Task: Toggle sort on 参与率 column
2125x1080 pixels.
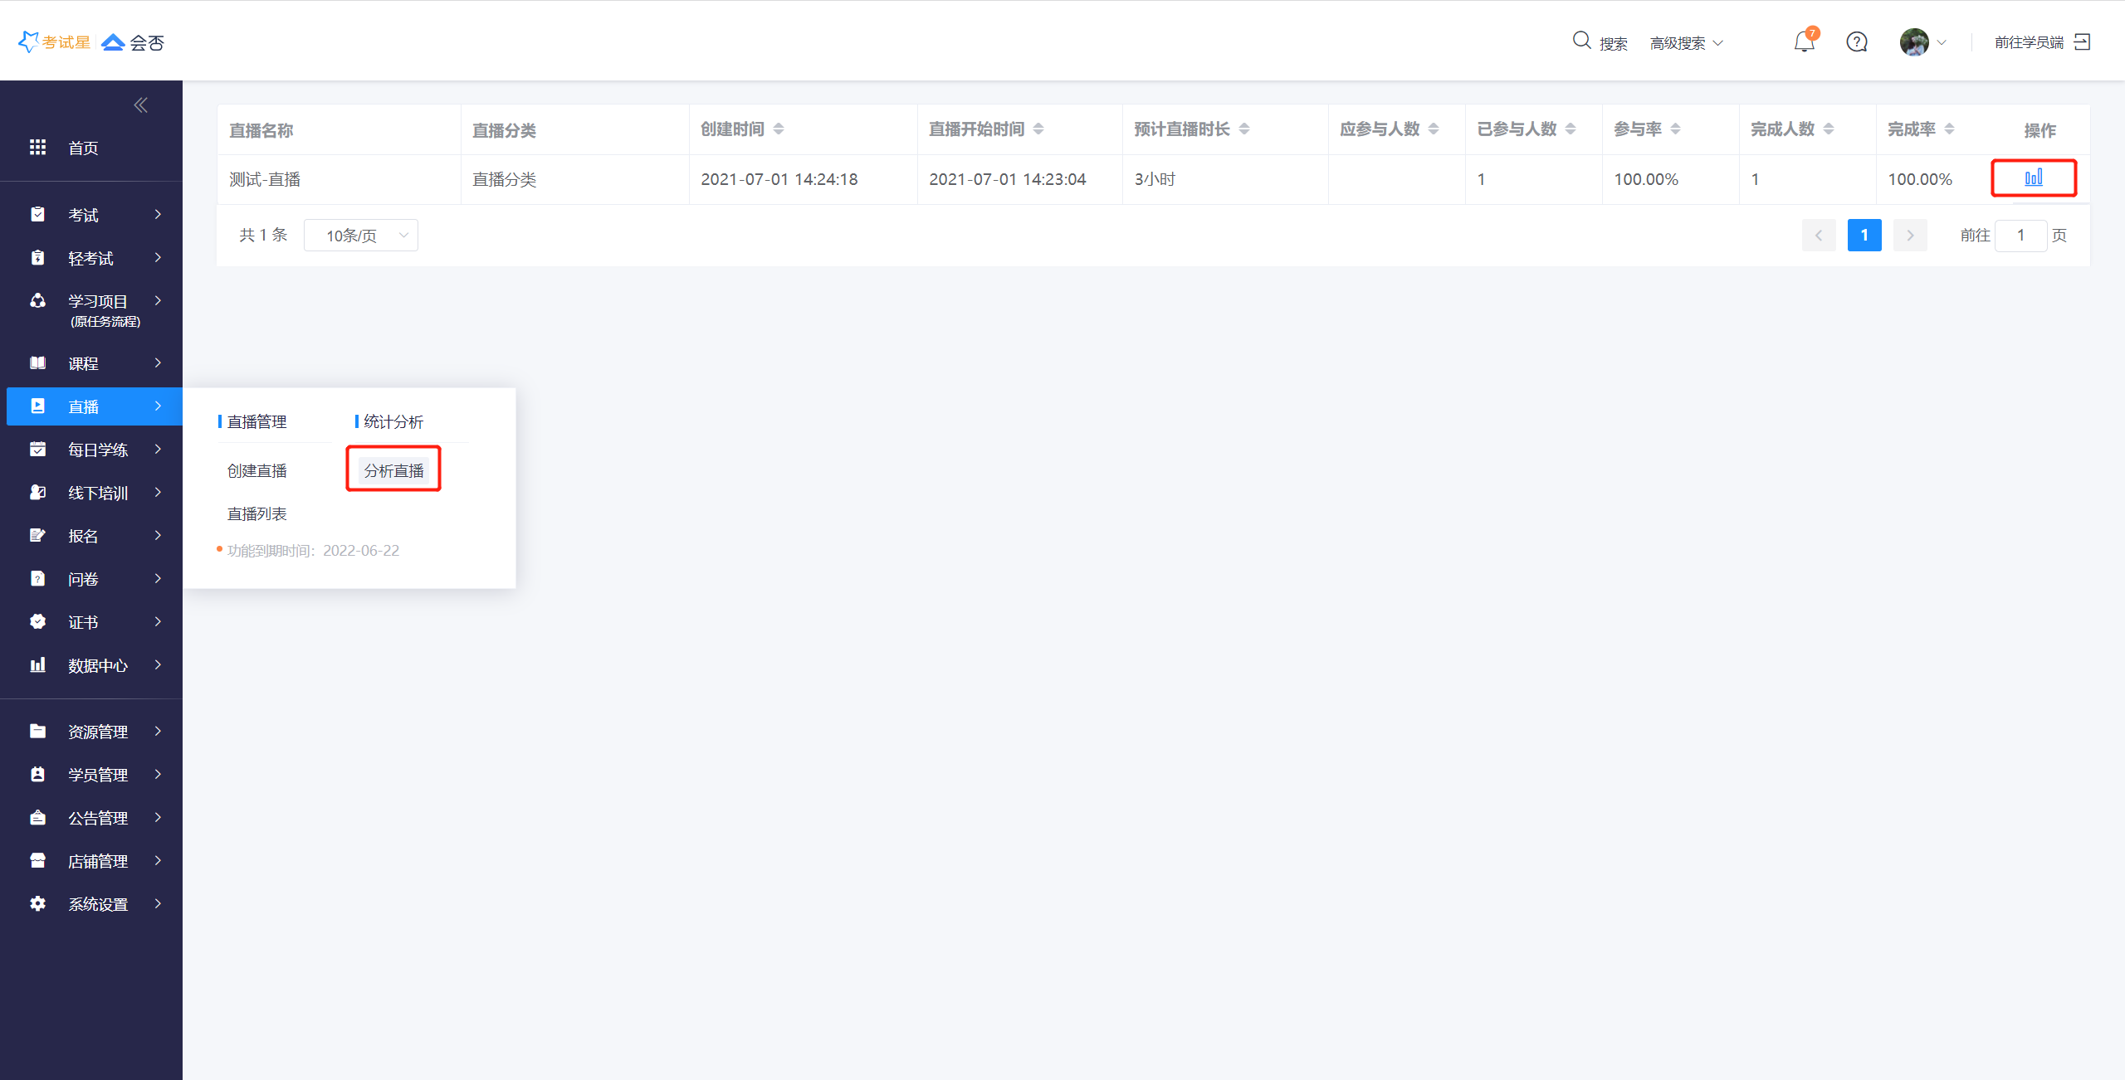Action: pos(1675,129)
